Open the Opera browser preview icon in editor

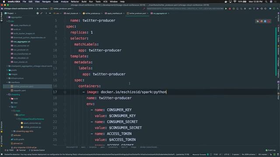(x=269, y=21)
